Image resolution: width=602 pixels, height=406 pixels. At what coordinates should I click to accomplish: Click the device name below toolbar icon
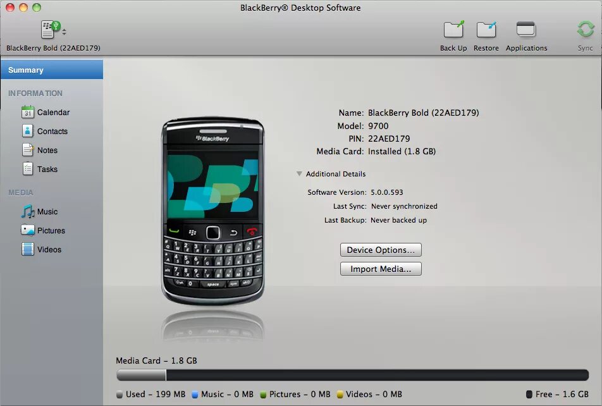tap(53, 48)
